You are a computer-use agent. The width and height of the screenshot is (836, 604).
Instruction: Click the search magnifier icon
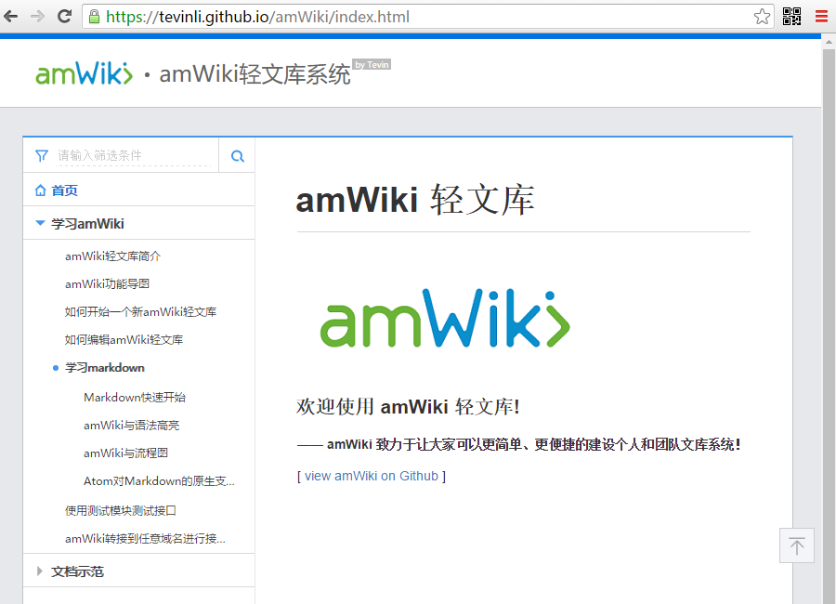236,154
